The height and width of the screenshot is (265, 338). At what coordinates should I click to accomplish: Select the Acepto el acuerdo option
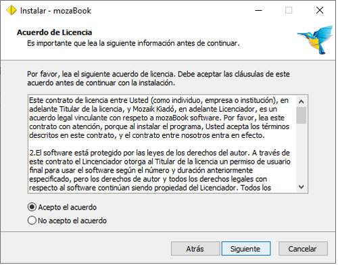pyautogui.click(x=62, y=208)
